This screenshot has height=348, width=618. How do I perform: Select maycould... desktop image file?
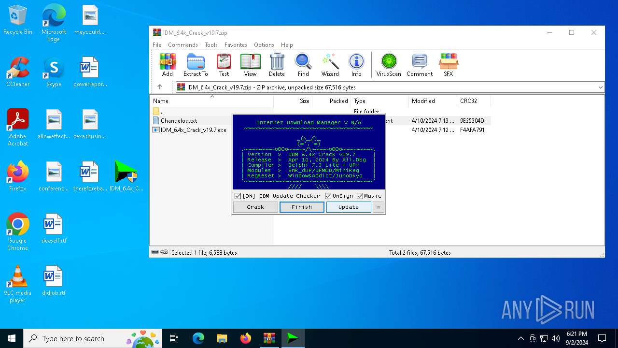click(90, 20)
